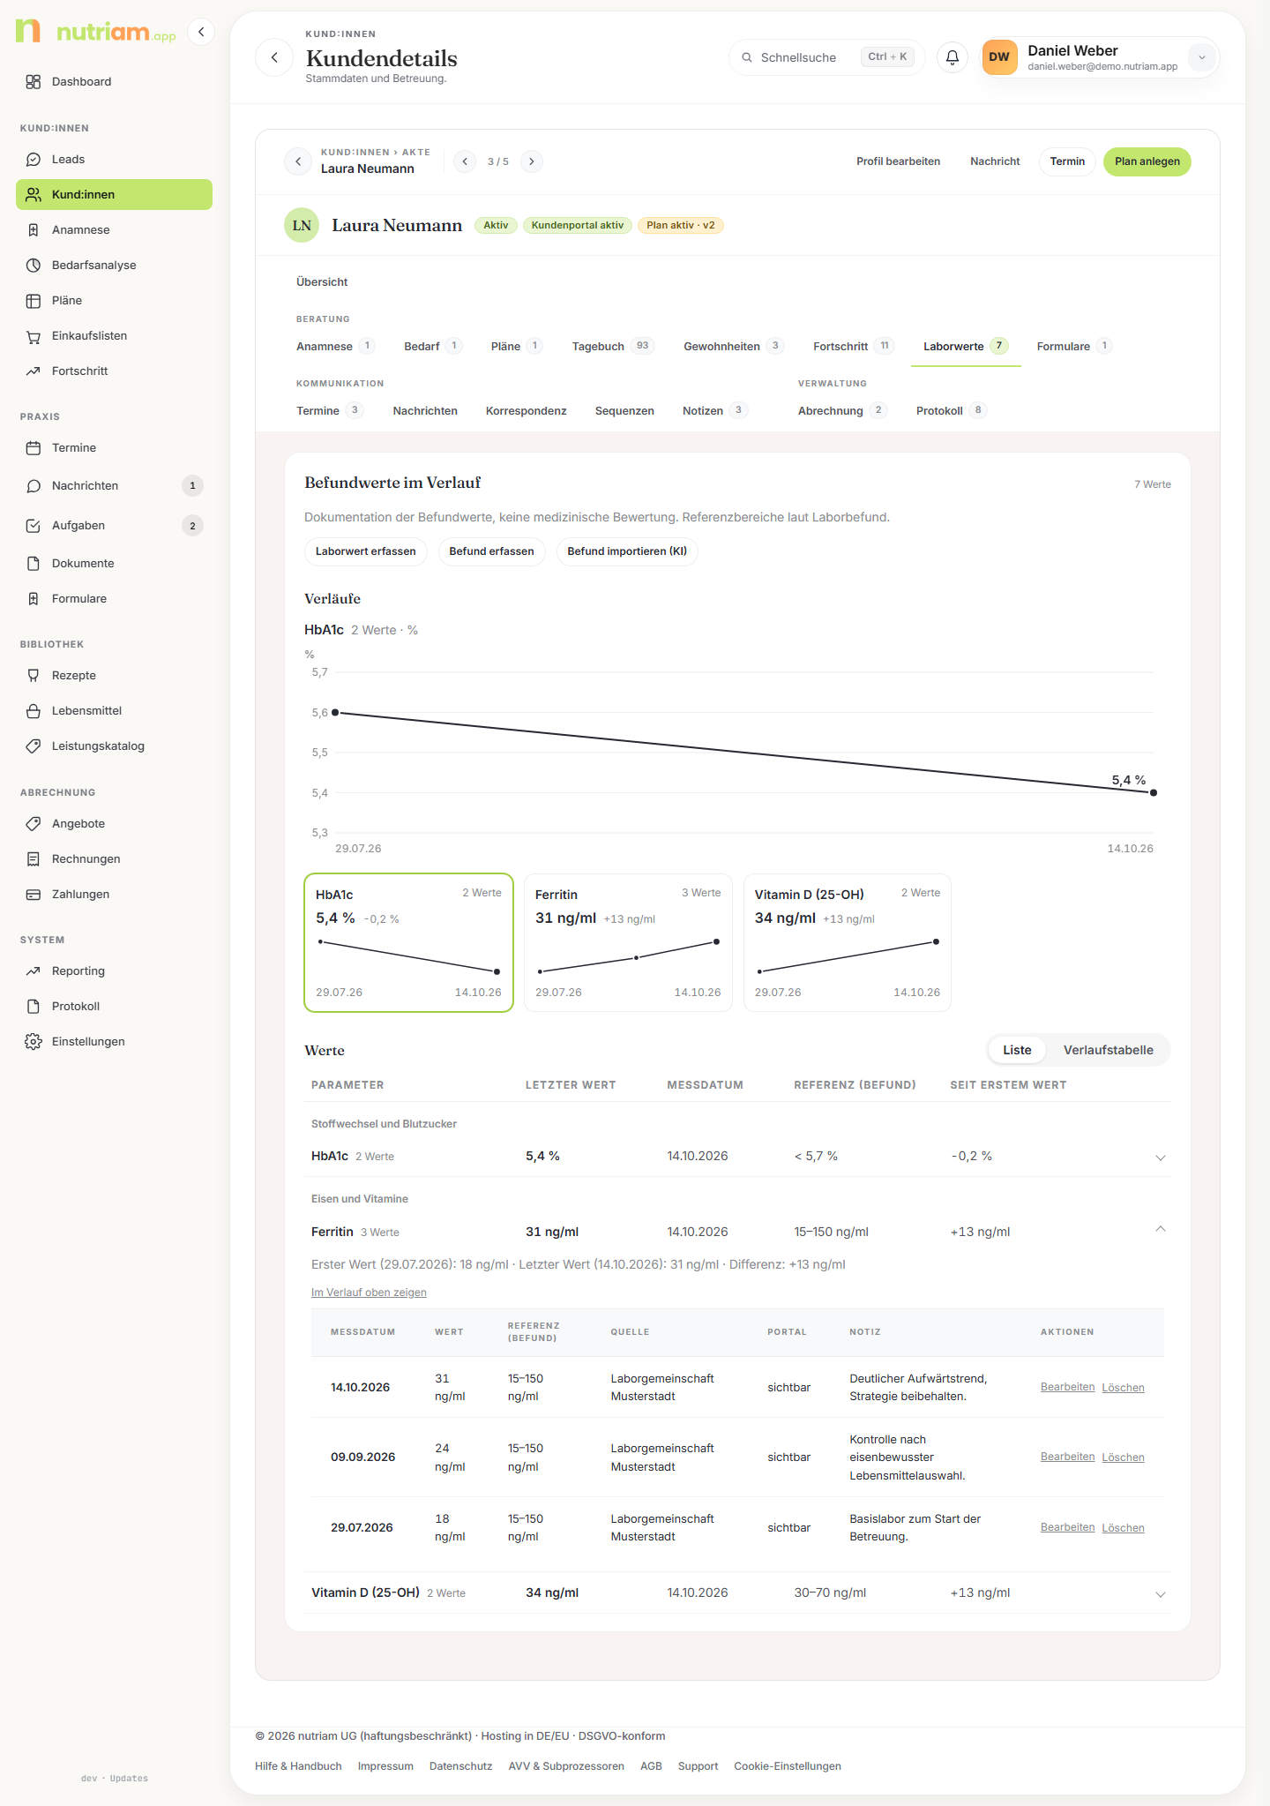
Task: Collapse the sidebar with the chevron button
Action: pyautogui.click(x=201, y=32)
